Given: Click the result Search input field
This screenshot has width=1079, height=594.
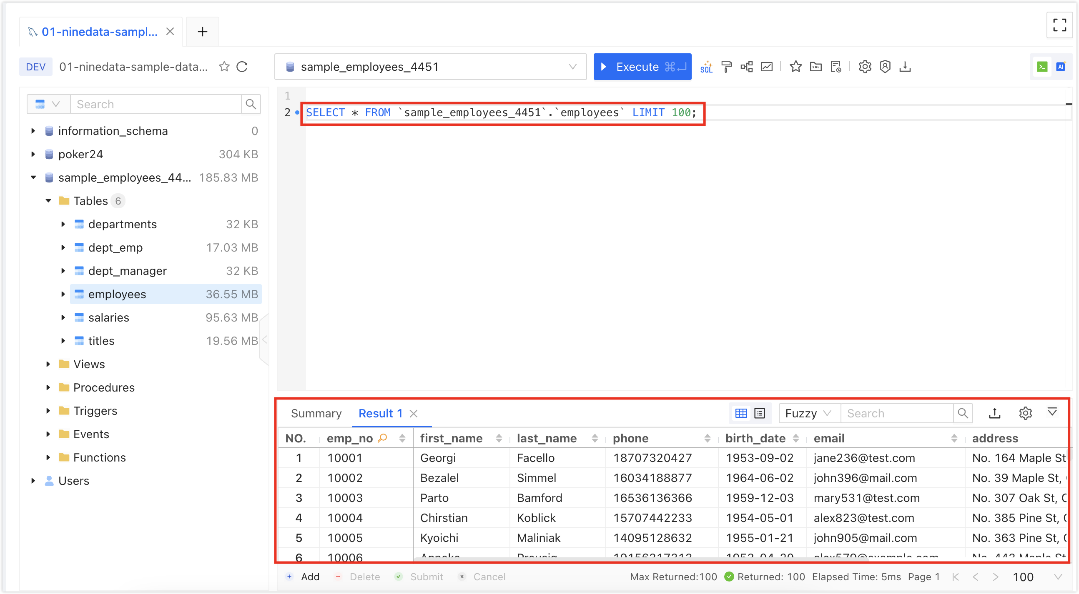Looking at the screenshot, I should tap(897, 413).
